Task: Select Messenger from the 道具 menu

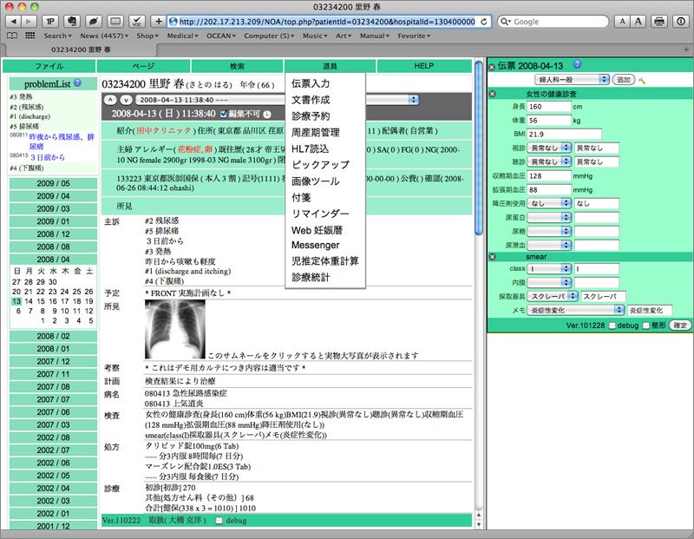Action: click(315, 246)
